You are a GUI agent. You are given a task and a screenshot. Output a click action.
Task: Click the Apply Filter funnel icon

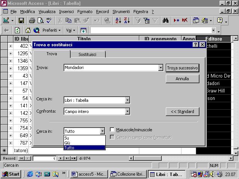coord(155,21)
